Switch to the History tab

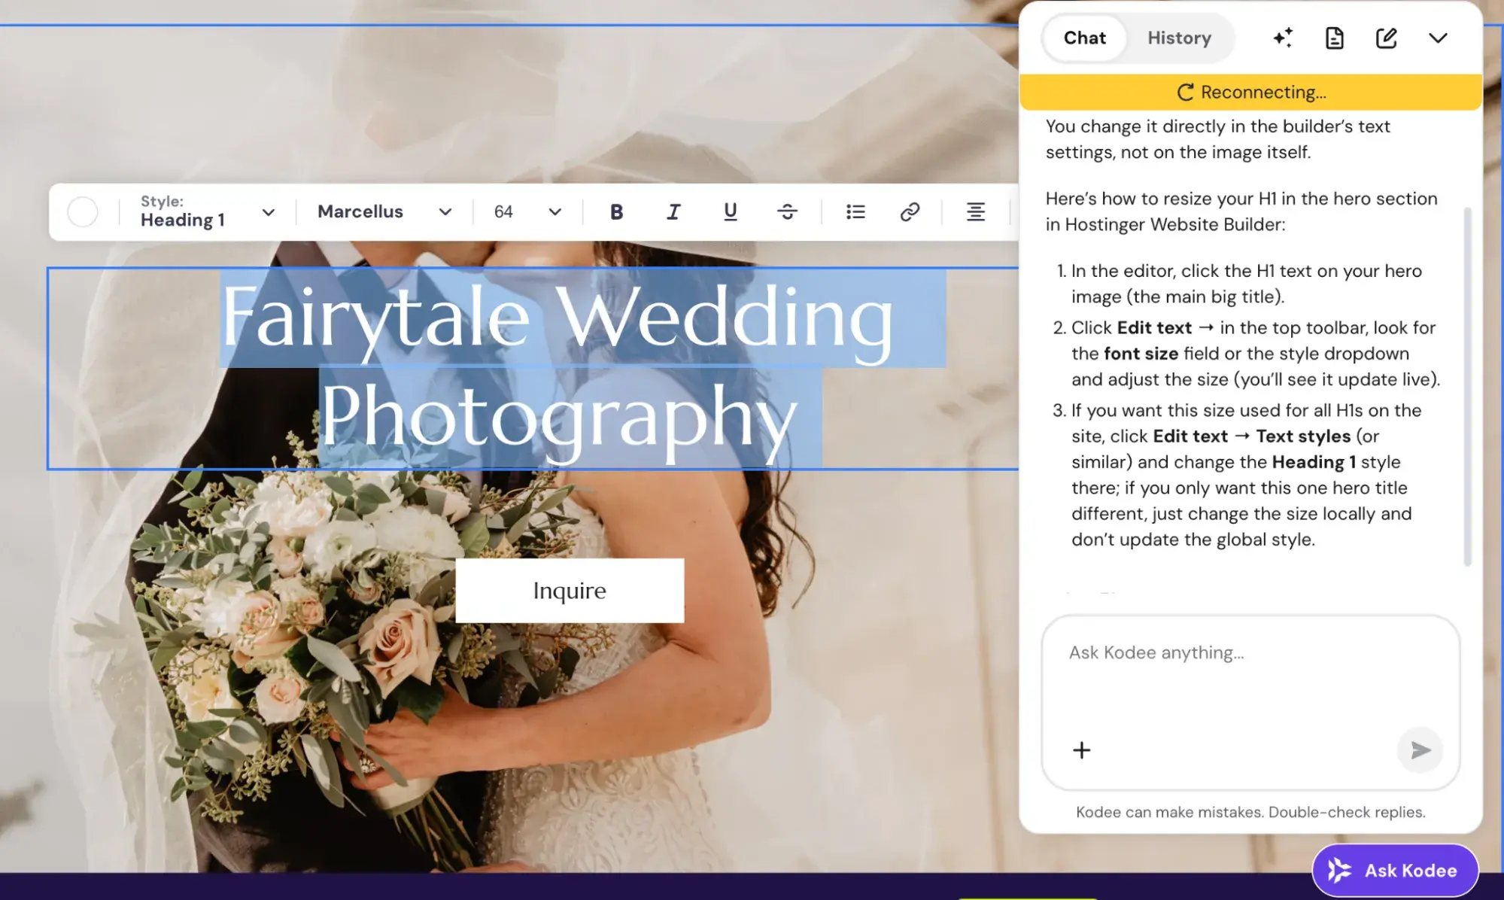coord(1179,38)
